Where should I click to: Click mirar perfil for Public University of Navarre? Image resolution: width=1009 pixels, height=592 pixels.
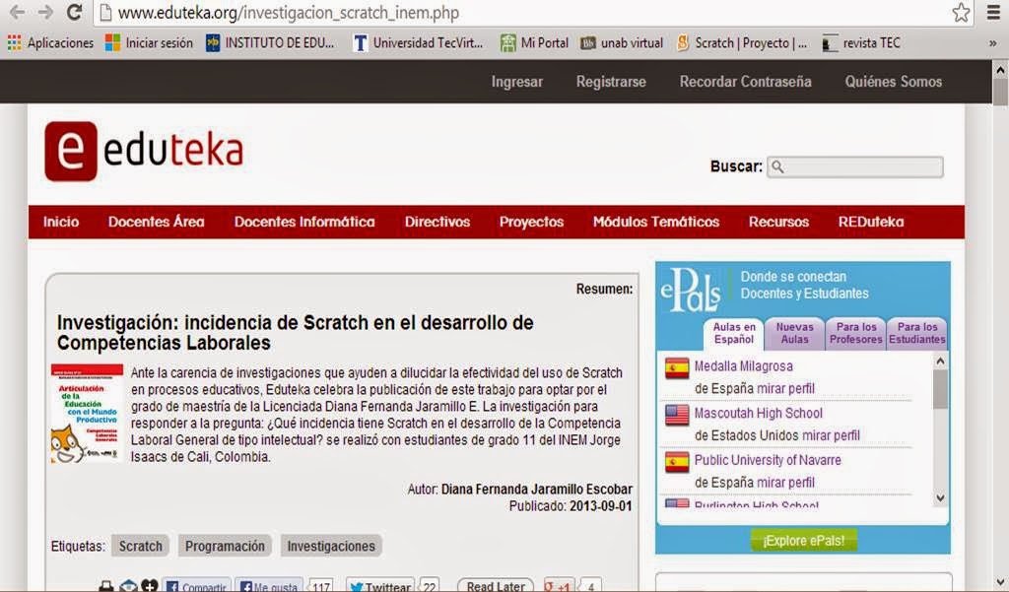tap(785, 483)
